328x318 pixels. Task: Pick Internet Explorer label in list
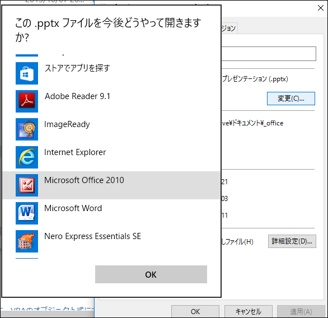click(x=75, y=152)
